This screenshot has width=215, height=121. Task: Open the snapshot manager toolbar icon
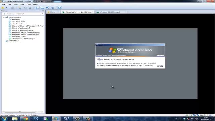[x=30, y=8]
